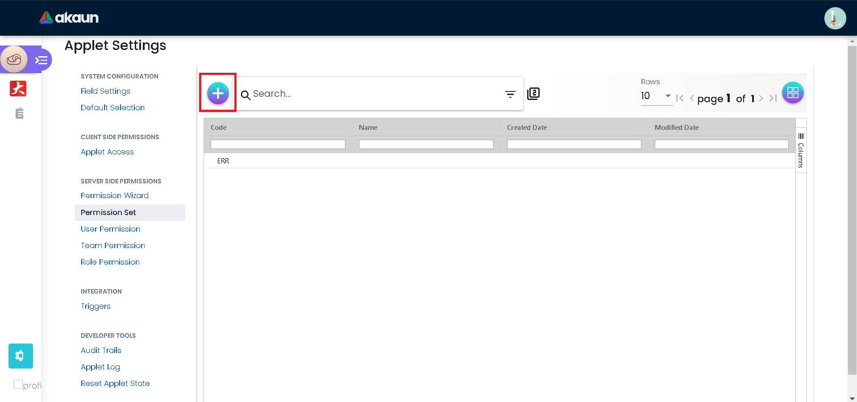The width and height of the screenshot is (857, 402).
Task: Select Permission Set menu item
Action: (130, 212)
